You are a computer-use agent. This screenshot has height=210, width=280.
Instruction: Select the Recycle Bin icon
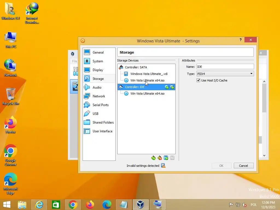(x=11, y=97)
